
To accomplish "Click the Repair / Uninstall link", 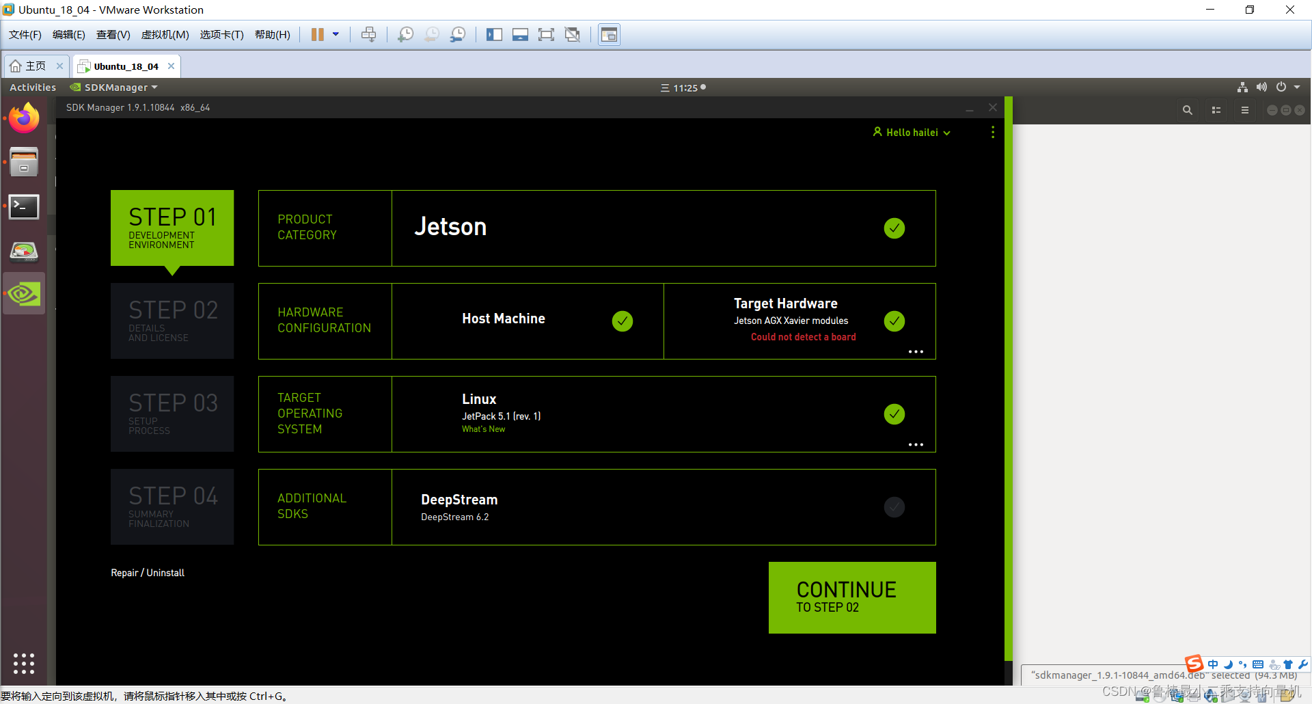I will point(148,573).
